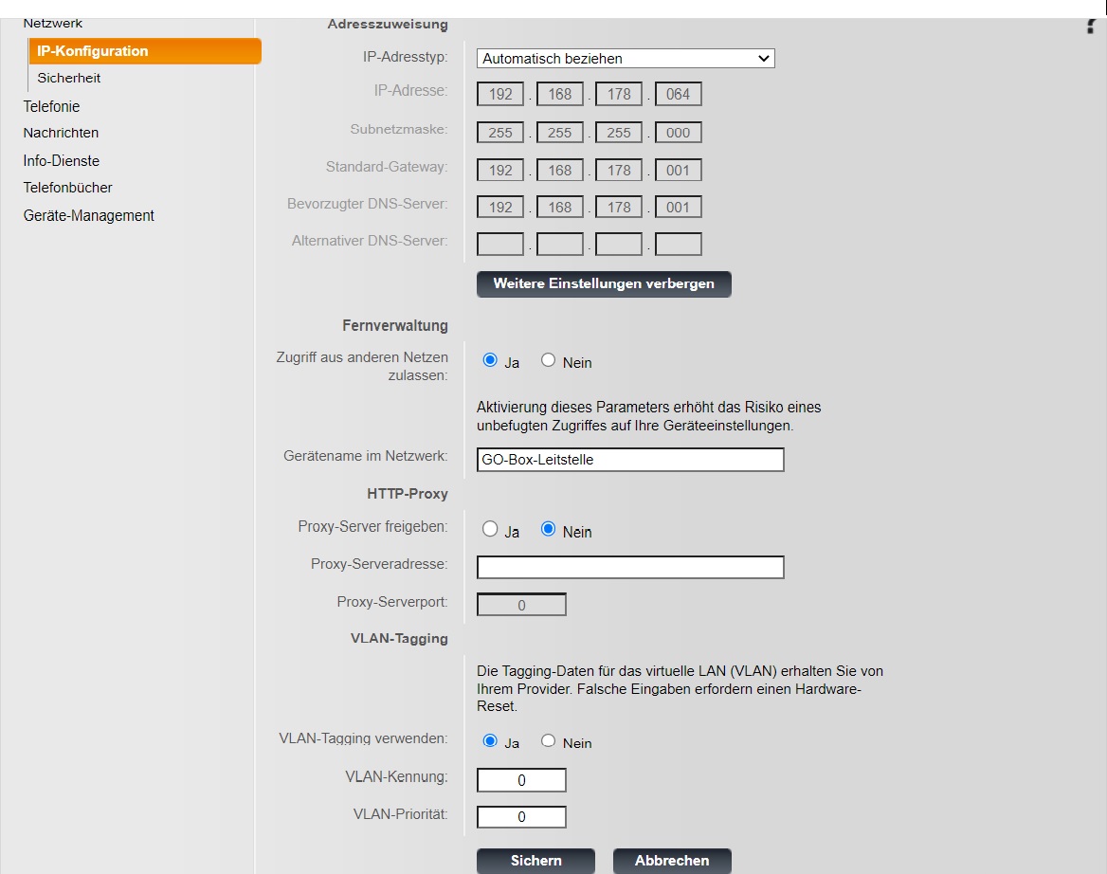Click the IP-Adresse last octet 064
This screenshot has width=1107, height=874.
tap(679, 94)
